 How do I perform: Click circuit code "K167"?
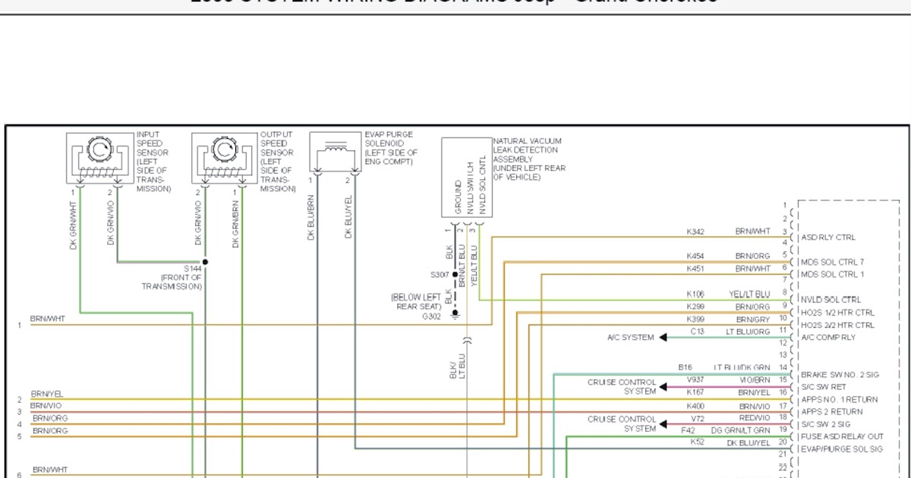(696, 392)
